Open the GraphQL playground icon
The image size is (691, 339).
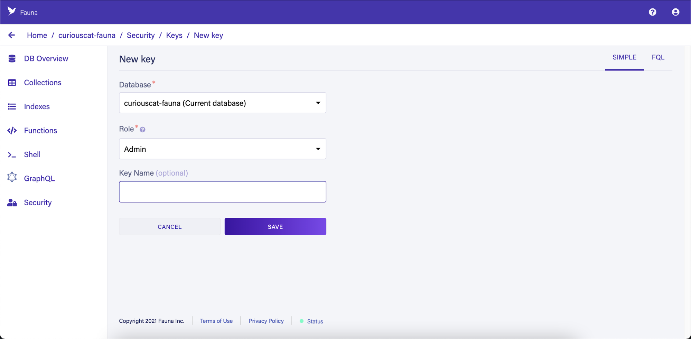tap(12, 178)
